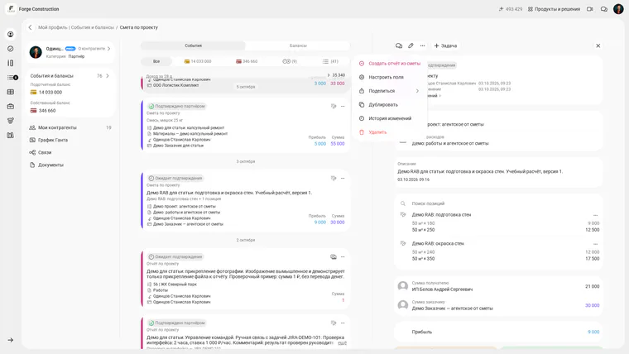629x354 pixels.
Task: Select the (41) list filter
Action: [330, 61]
